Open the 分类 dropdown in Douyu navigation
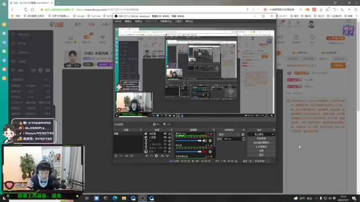 pyautogui.click(x=106, y=24)
